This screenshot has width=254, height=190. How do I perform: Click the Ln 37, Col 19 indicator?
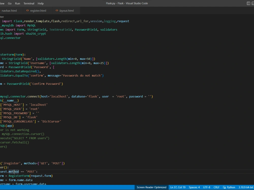tap(178, 187)
